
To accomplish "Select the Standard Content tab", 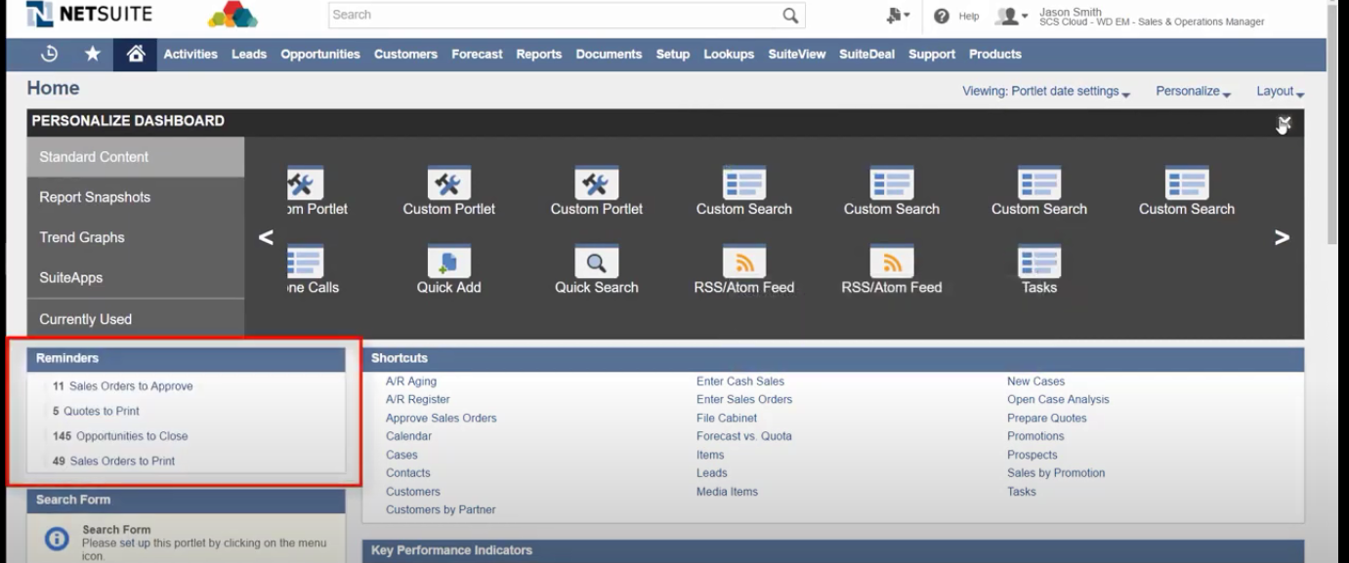I will pos(136,157).
